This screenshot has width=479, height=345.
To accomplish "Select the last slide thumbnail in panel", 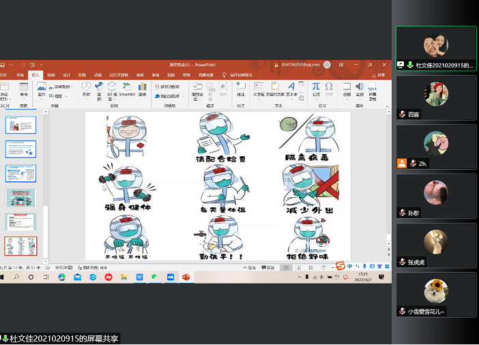I will point(20,245).
